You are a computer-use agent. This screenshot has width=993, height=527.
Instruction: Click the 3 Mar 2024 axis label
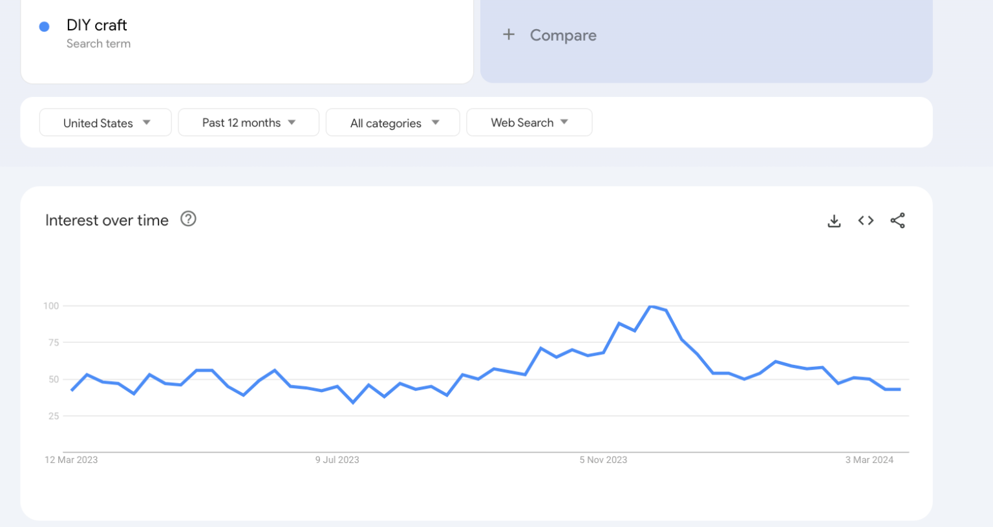tap(869, 459)
